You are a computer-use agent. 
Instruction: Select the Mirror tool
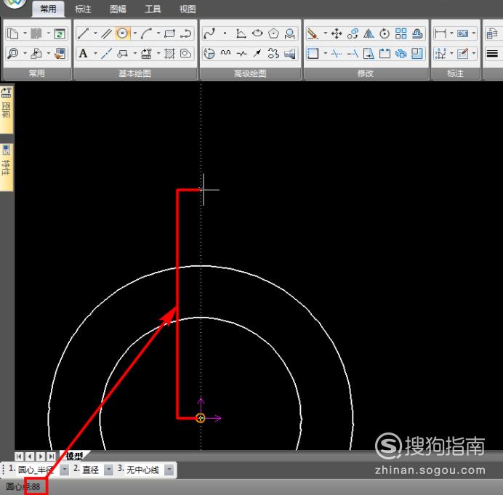pyautogui.click(x=369, y=33)
